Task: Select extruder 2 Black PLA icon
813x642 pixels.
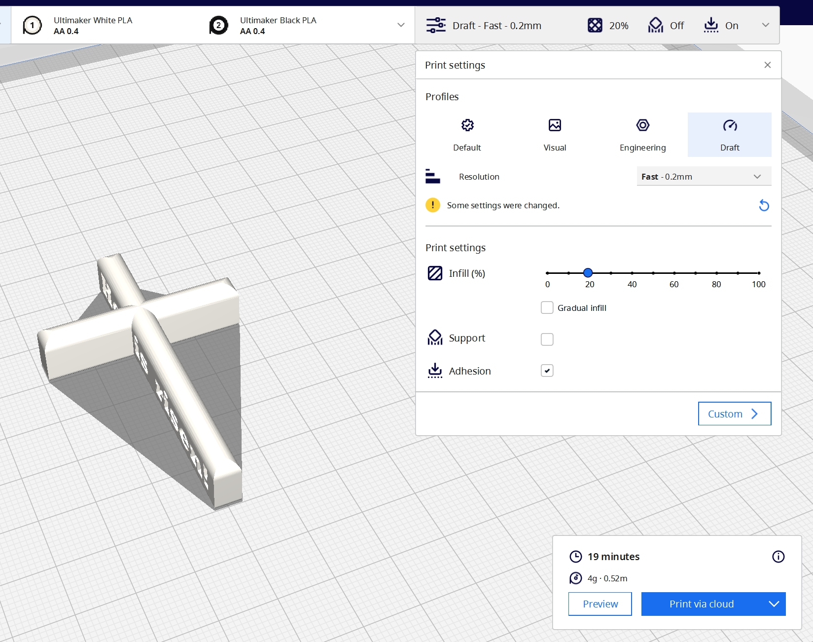Action: [x=218, y=25]
